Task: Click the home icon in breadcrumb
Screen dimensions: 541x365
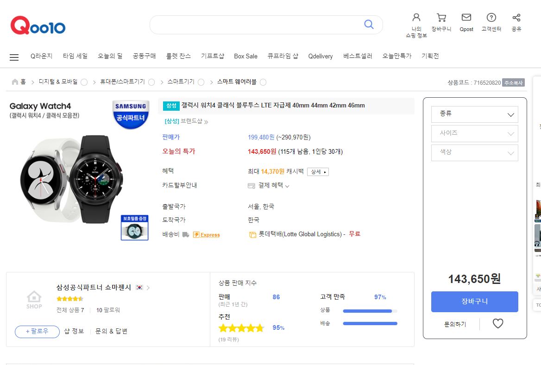Action: (x=15, y=82)
